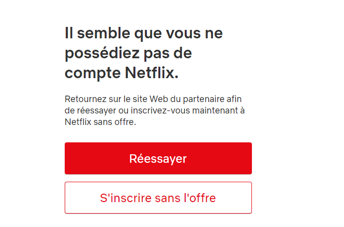The height and width of the screenshot is (227, 344).
Task: Click the heading line "compte Netflix."
Action: pos(121,73)
